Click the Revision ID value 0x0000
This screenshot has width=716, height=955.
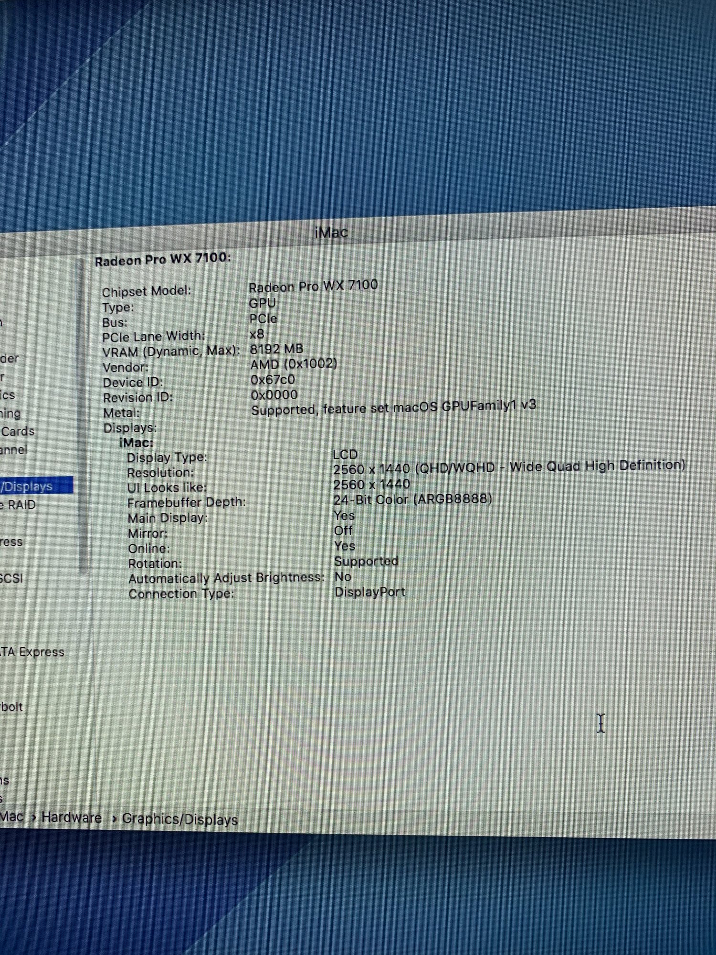274,395
